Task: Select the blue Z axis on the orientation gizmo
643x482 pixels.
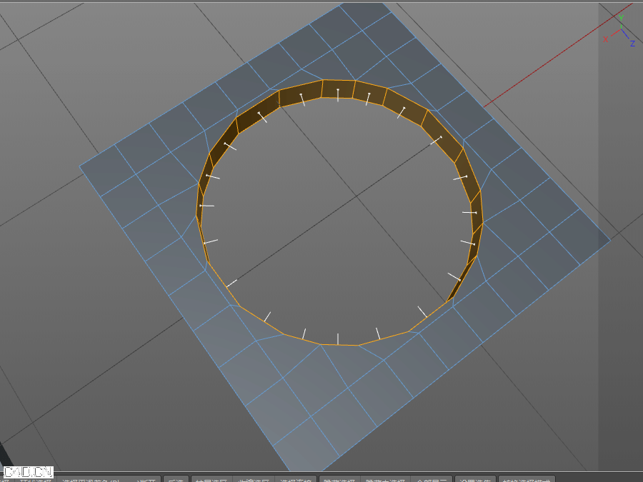Action: (x=632, y=44)
